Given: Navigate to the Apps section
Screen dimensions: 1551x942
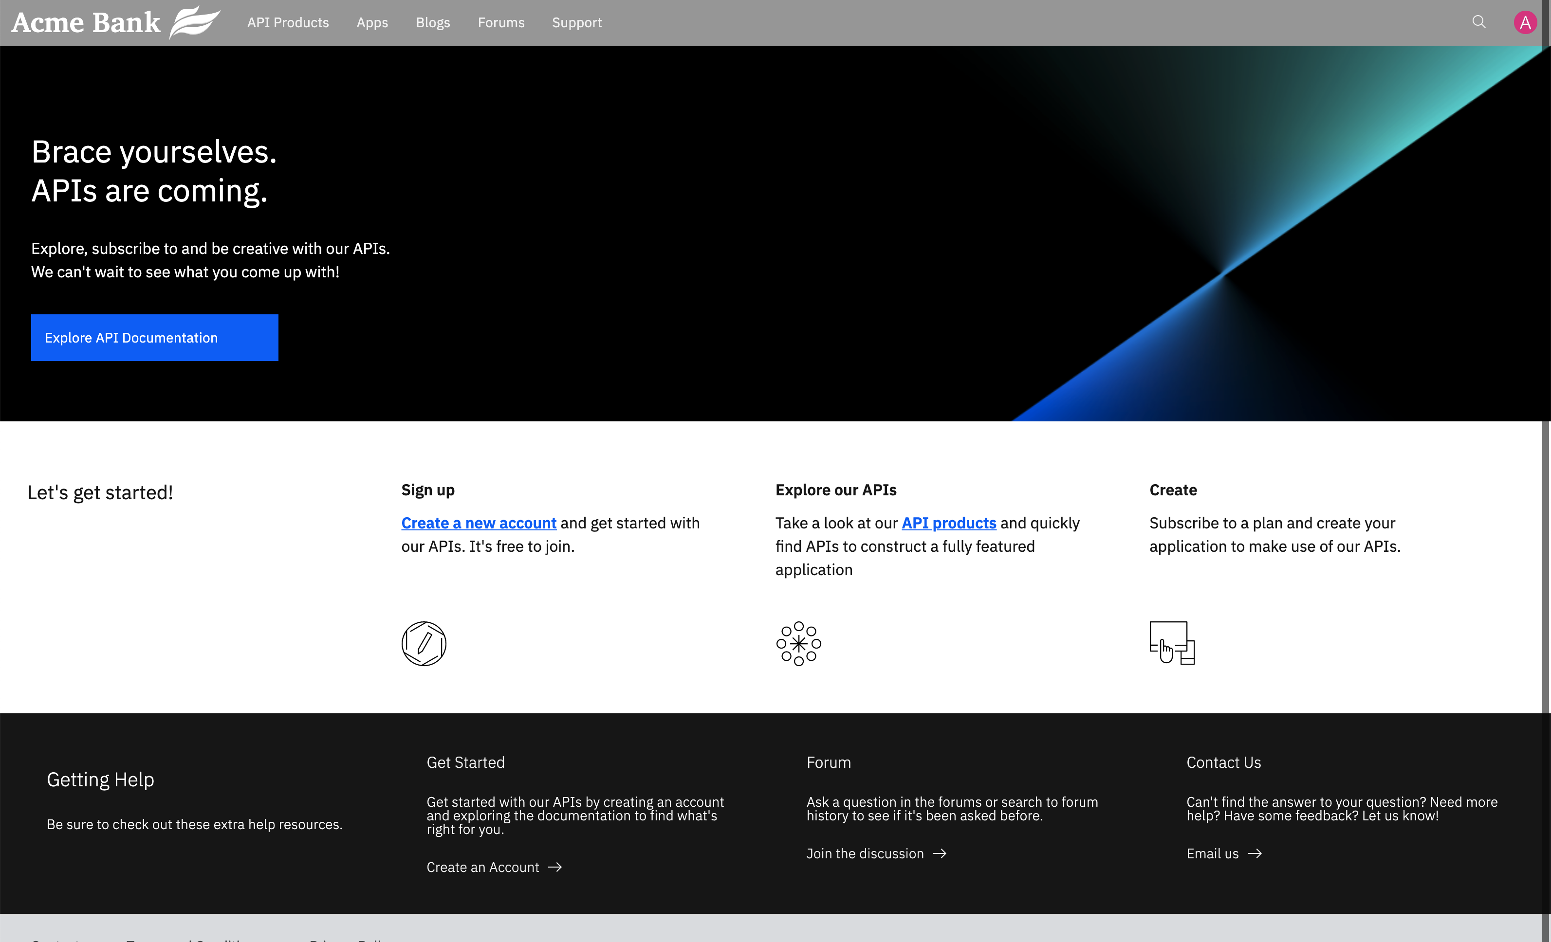Looking at the screenshot, I should 372,22.
